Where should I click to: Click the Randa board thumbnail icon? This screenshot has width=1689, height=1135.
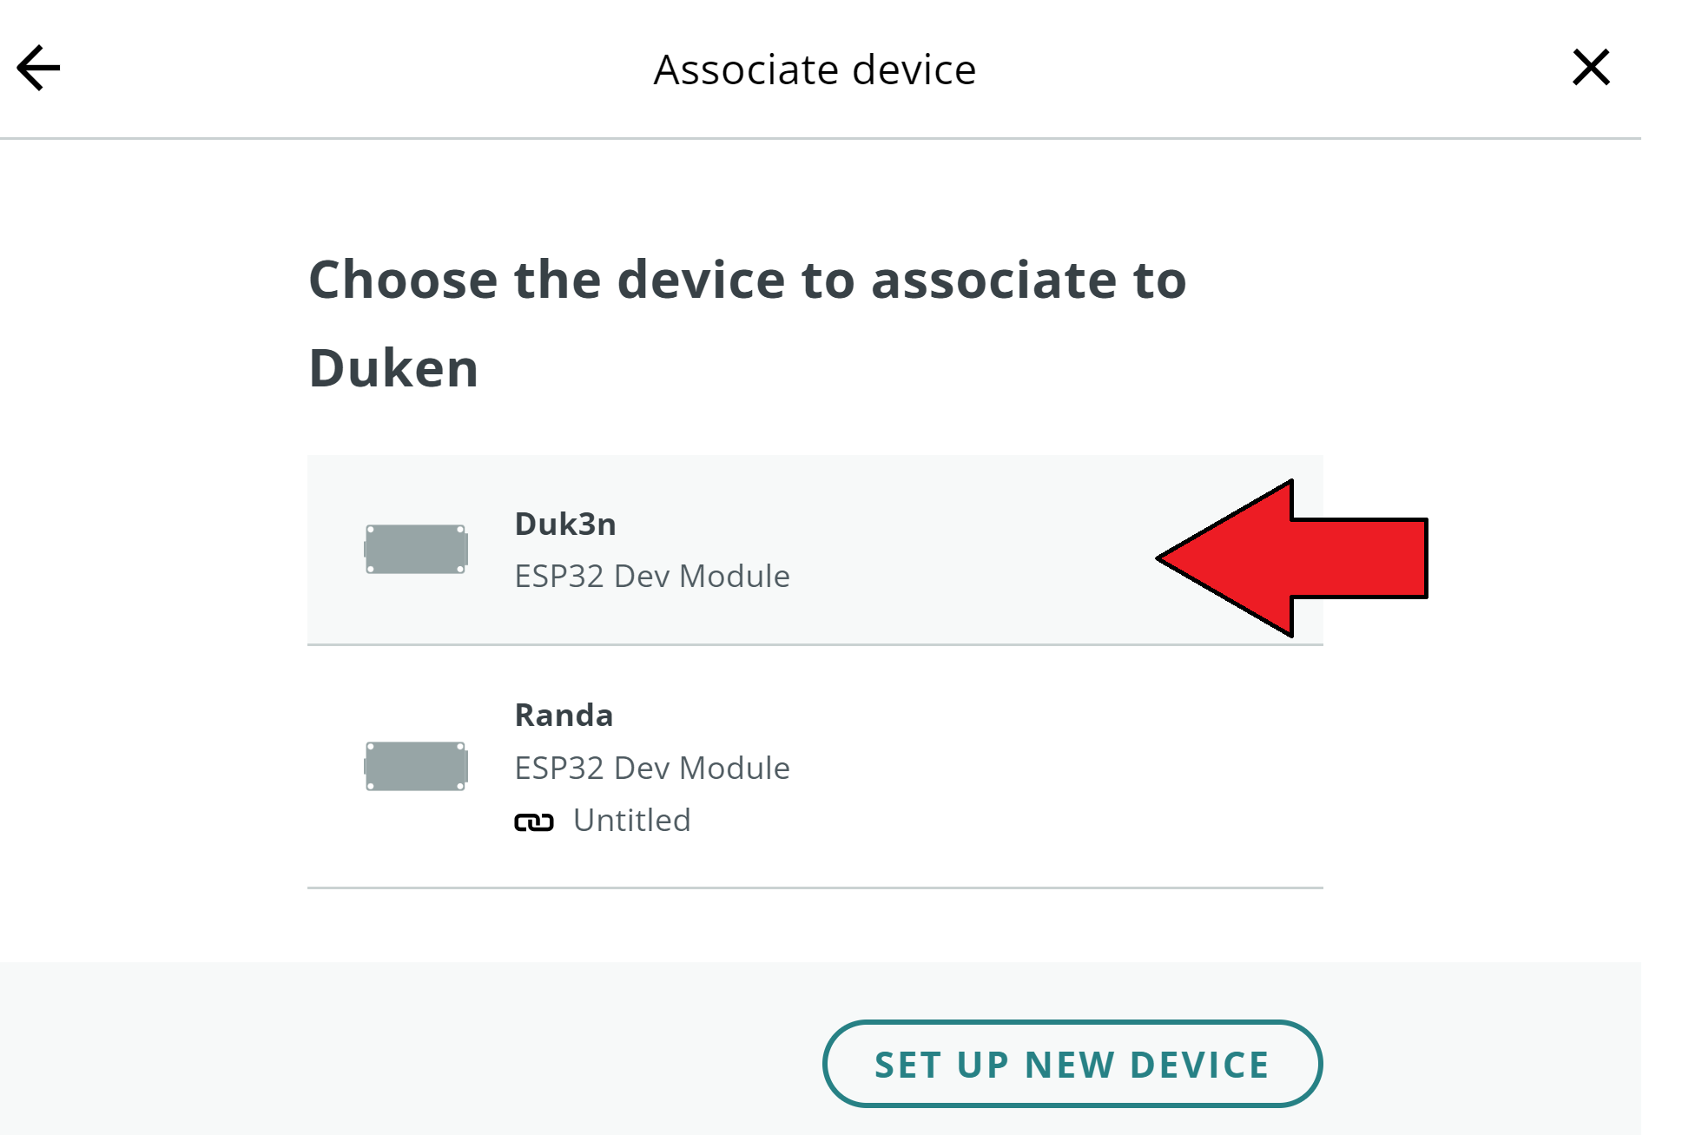pyautogui.click(x=416, y=766)
